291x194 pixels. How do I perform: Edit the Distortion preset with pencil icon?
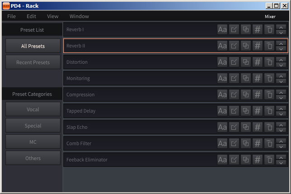234,62
